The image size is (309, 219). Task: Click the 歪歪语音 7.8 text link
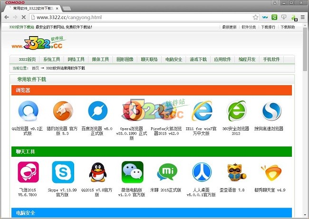coord(232,190)
